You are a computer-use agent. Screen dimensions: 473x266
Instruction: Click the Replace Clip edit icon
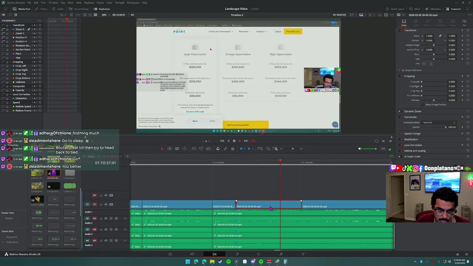[x=208, y=149]
